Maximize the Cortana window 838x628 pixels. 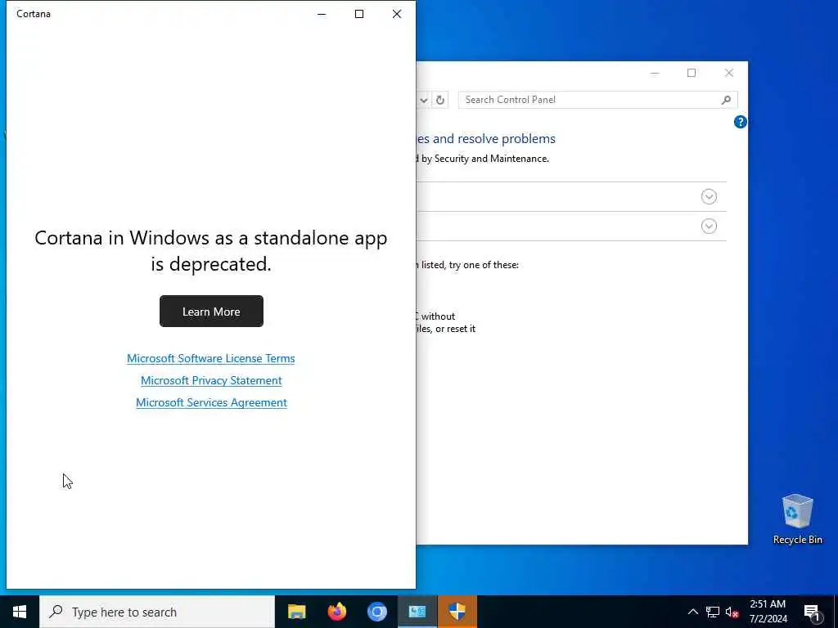coord(359,14)
